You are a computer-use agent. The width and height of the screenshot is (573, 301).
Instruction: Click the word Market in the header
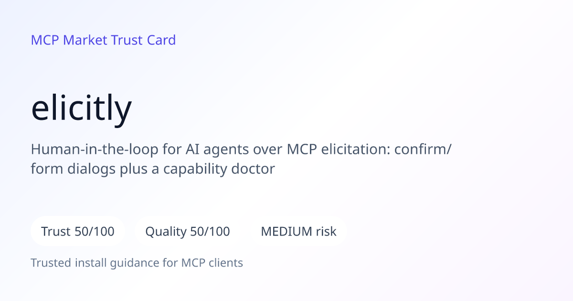85,40
